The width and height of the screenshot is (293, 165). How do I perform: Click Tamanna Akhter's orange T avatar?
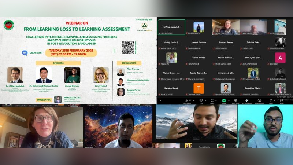pos(199,88)
